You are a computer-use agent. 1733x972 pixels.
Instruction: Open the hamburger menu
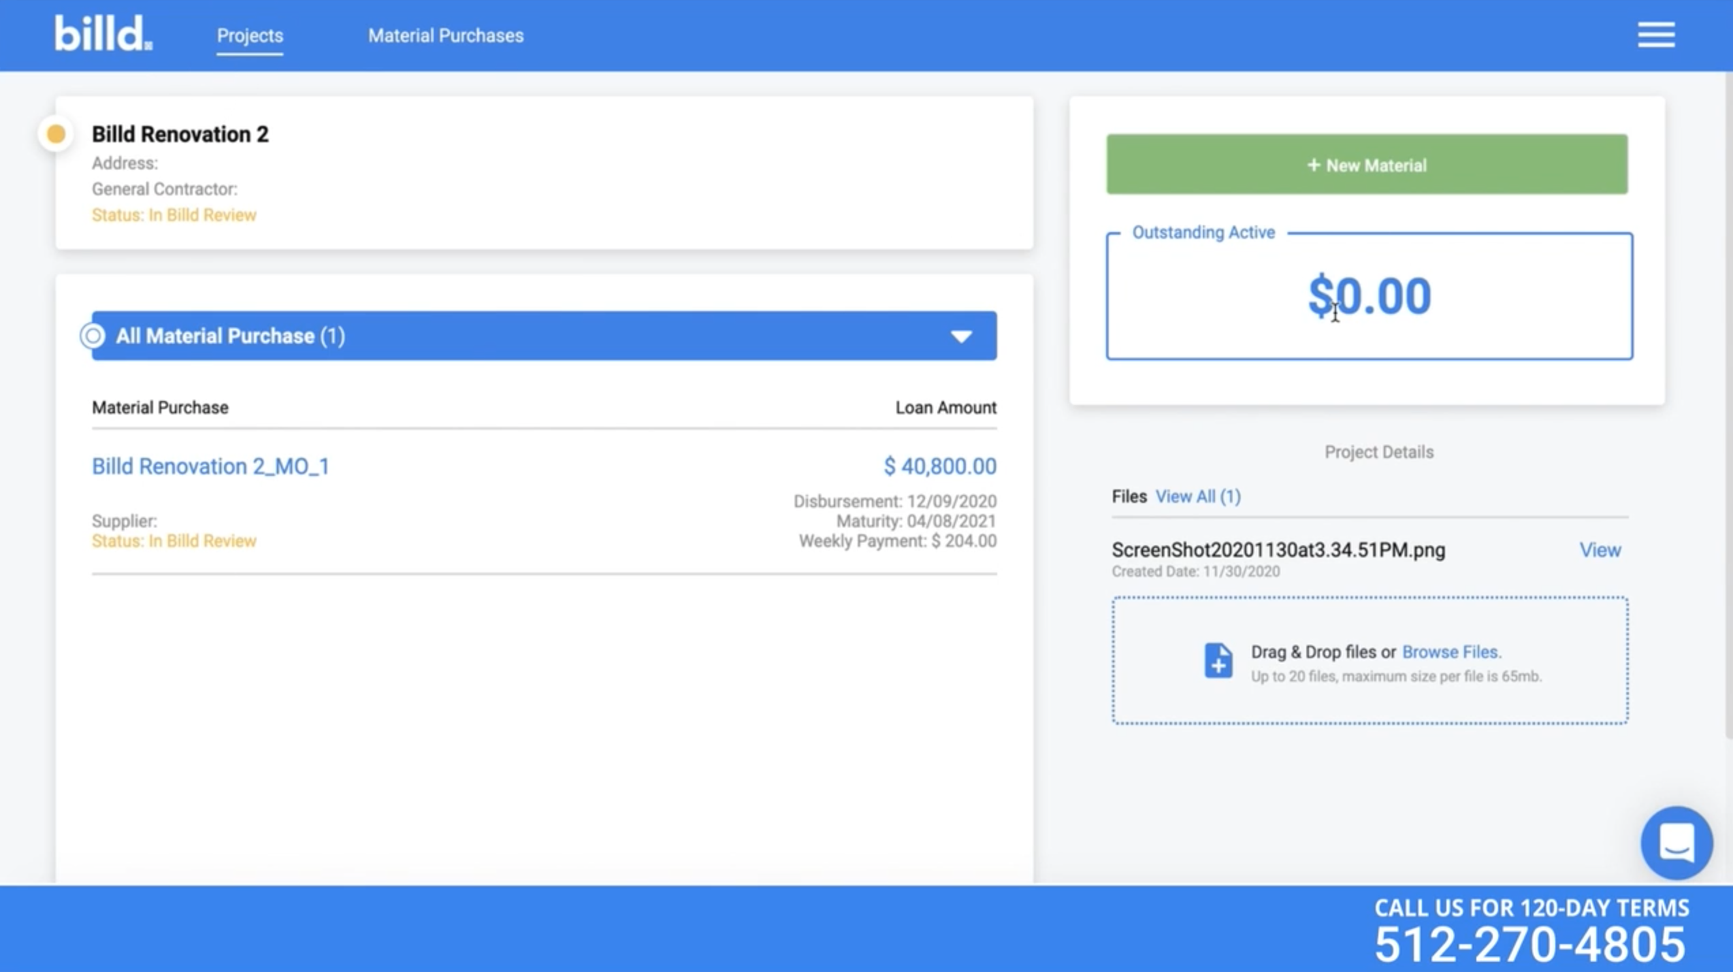click(x=1655, y=35)
